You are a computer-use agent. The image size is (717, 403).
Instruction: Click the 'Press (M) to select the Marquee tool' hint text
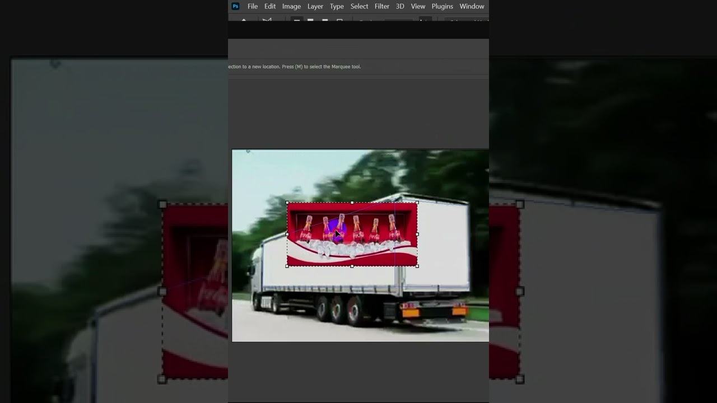coord(321,67)
